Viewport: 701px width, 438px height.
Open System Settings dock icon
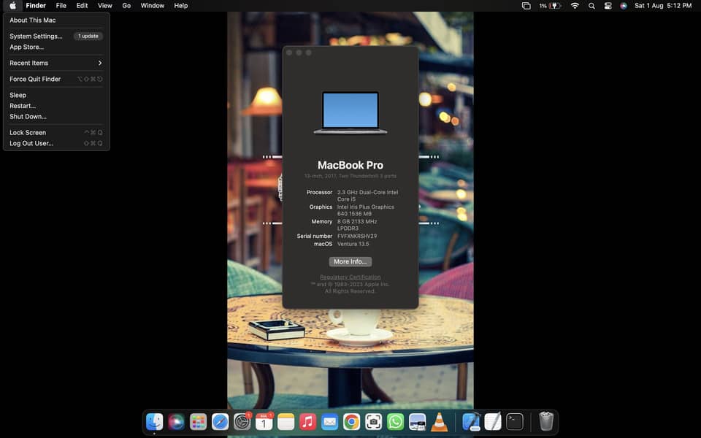(242, 421)
